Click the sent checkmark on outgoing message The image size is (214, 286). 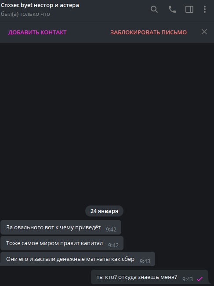coord(199,279)
